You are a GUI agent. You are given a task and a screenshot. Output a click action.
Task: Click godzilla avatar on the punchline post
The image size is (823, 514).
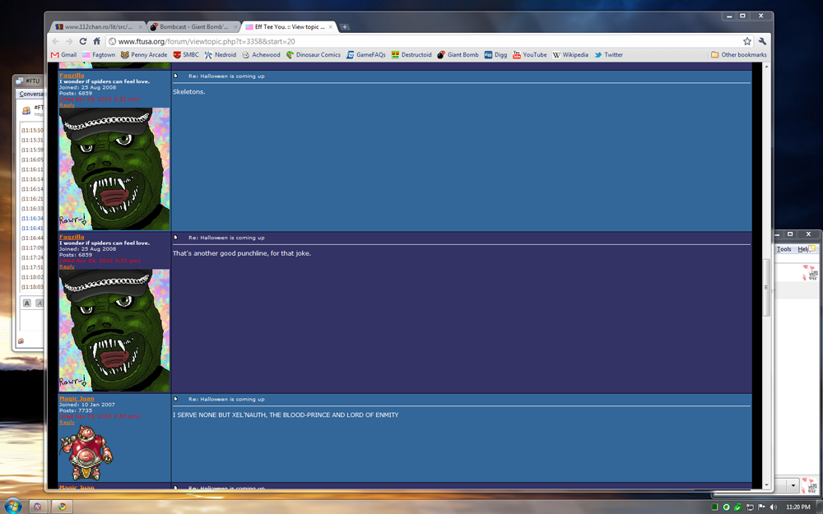(x=114, y=331)
